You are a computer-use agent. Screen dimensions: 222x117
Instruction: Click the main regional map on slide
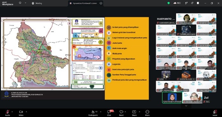[36, 54]
